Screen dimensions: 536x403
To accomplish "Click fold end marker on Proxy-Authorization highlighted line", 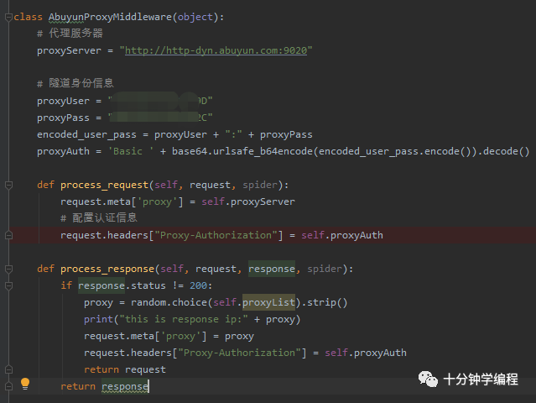I will pos(9,235).
